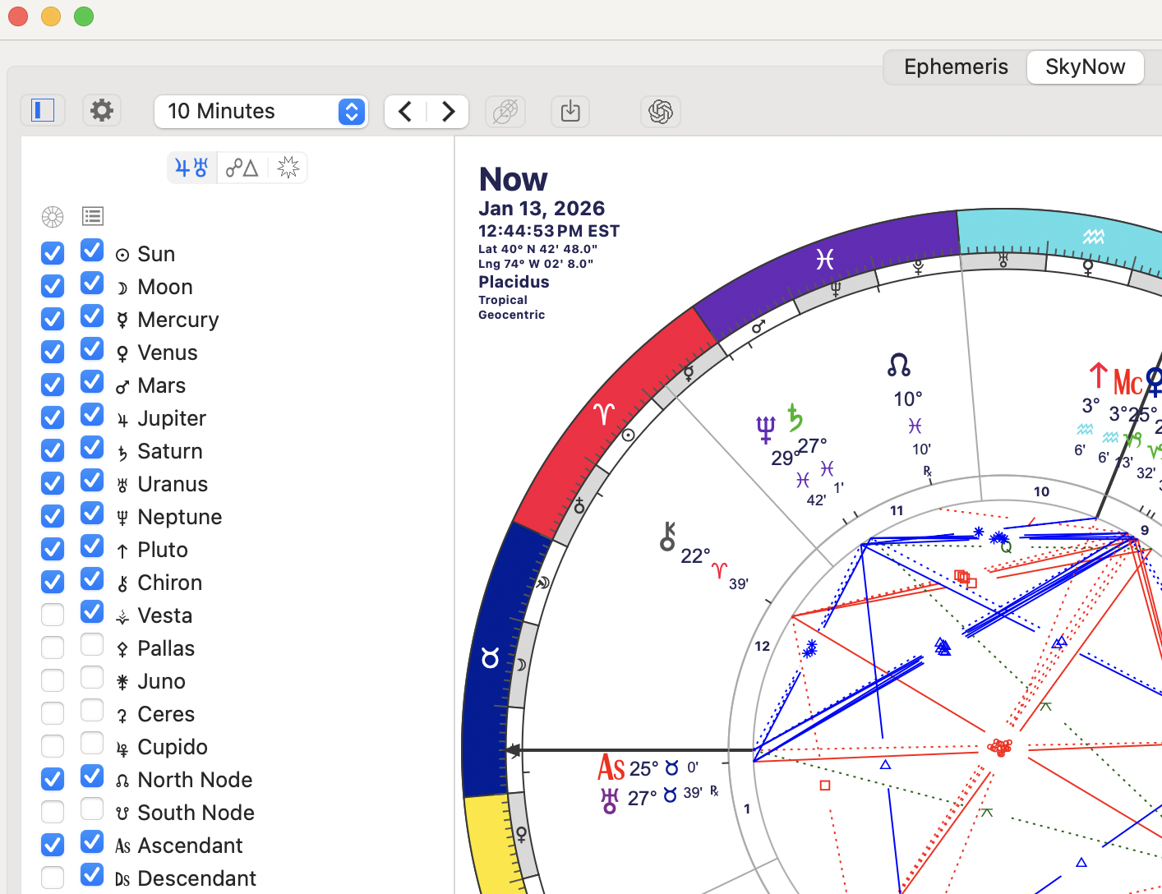Step backward with the left chevron

click(405, 112)
